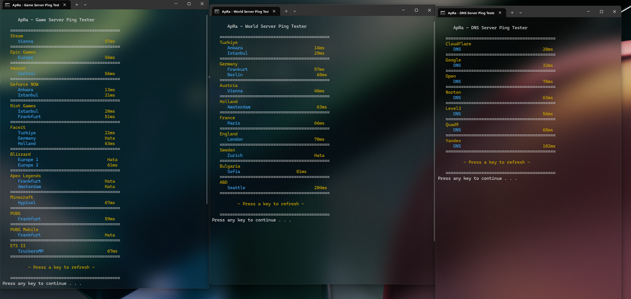Viewport: 631px width, 299px height.
Task: Click Norton heading in DNS window
Action: pyautogui.click(x=453, y=92)
